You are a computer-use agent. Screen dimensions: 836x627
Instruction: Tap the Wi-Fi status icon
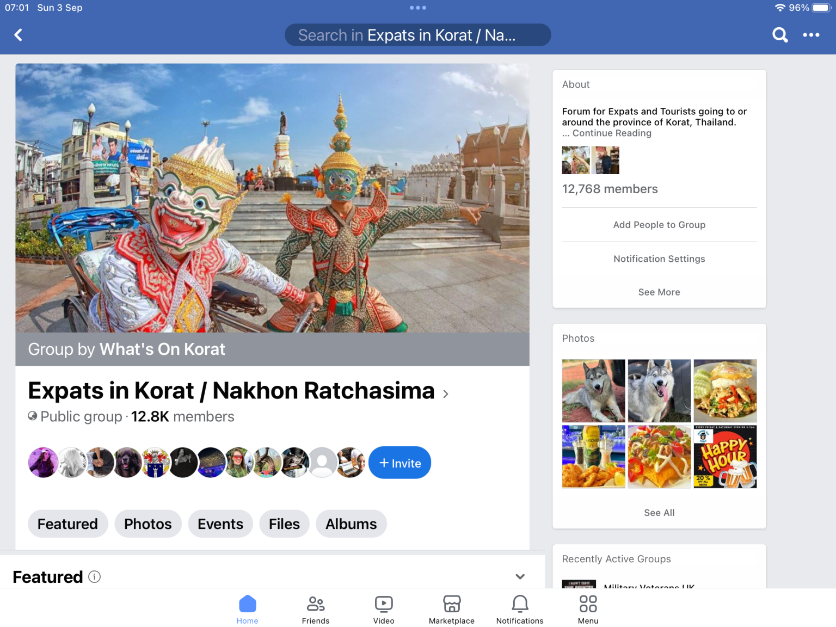[780, 8]
